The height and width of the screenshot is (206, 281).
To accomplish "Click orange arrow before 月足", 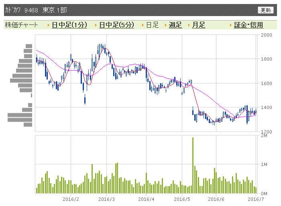I will coord(189,25).
